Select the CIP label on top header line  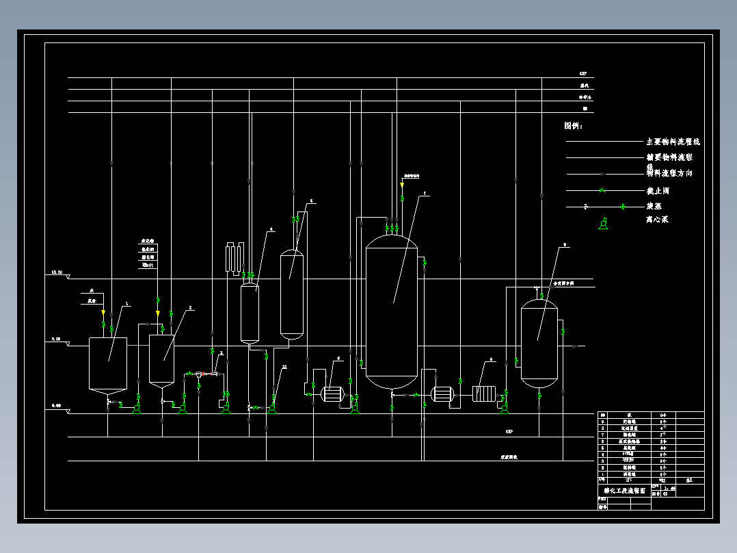[x=583, y=74]
